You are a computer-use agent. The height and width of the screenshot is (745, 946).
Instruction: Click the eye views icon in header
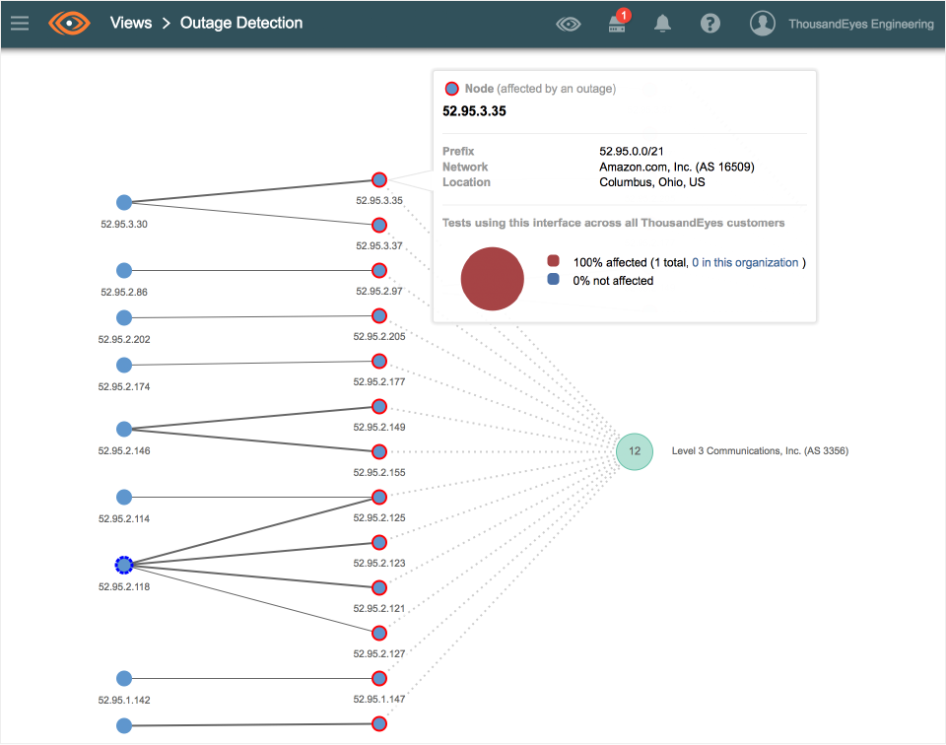pos(569,24)
